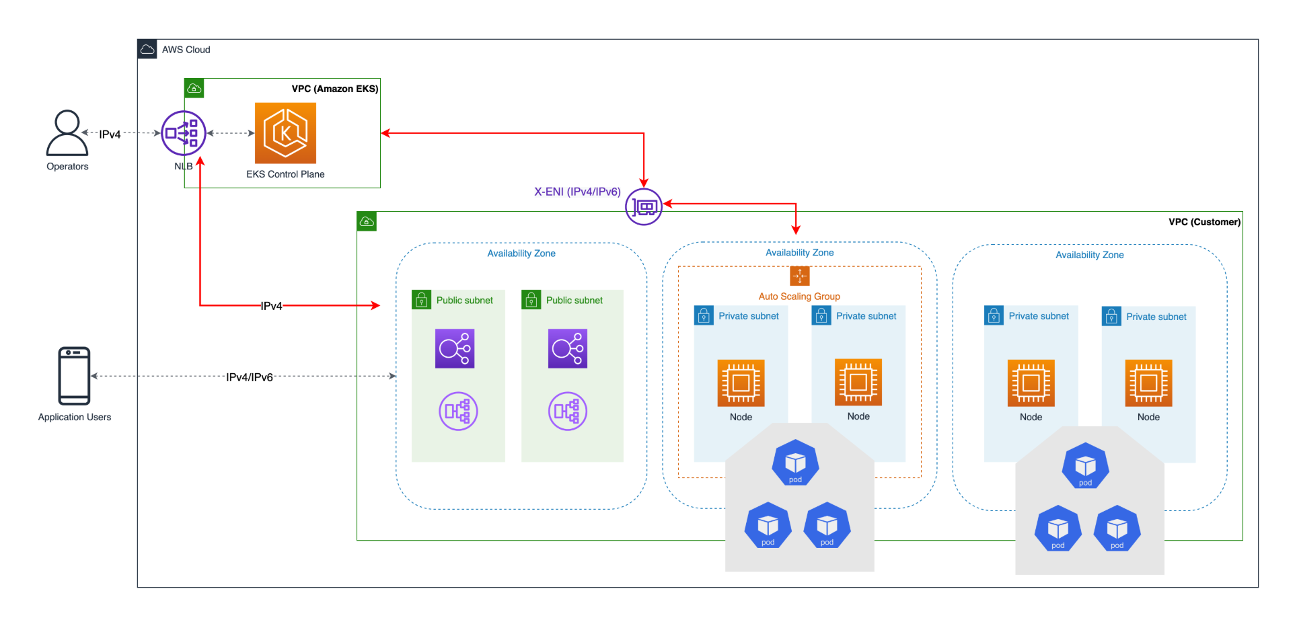Click the "VPC (Amazon EKS)" title
1297x628 pixels.
tap(335, 89)
